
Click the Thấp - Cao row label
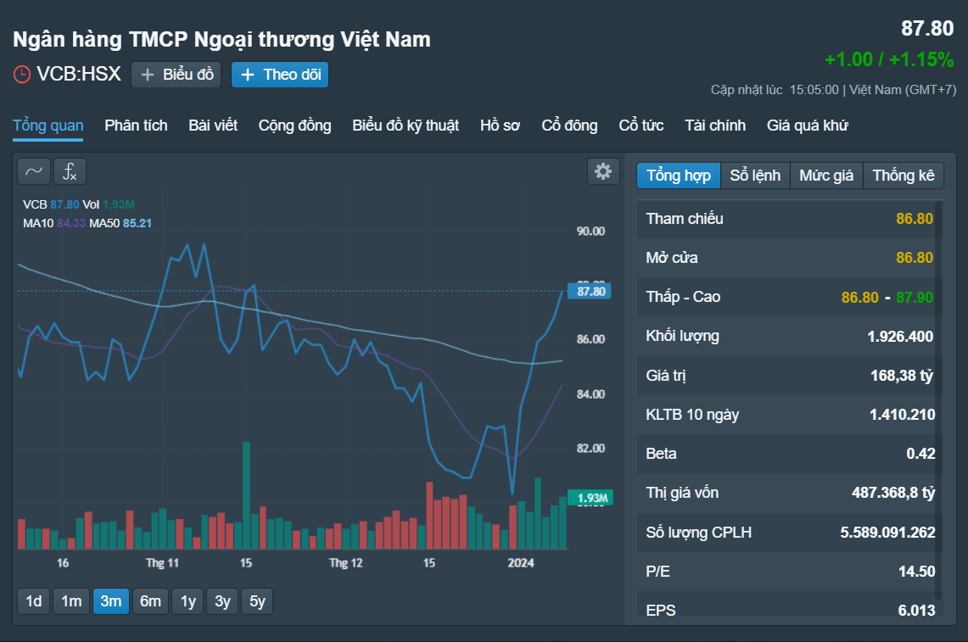click(x=683, y=297)
